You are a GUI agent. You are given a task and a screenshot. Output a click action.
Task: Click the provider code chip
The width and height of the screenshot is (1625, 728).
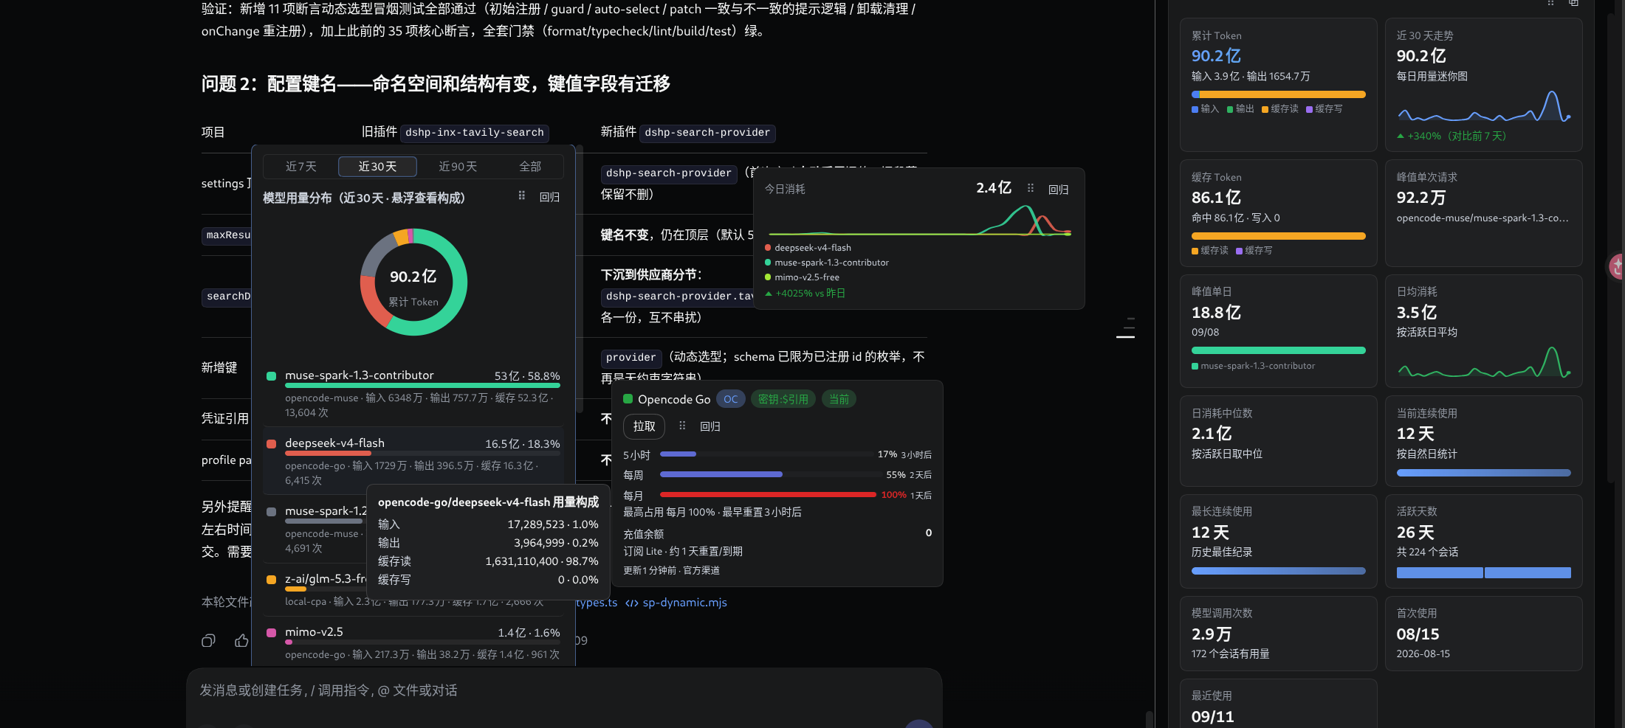pos(631,358)
